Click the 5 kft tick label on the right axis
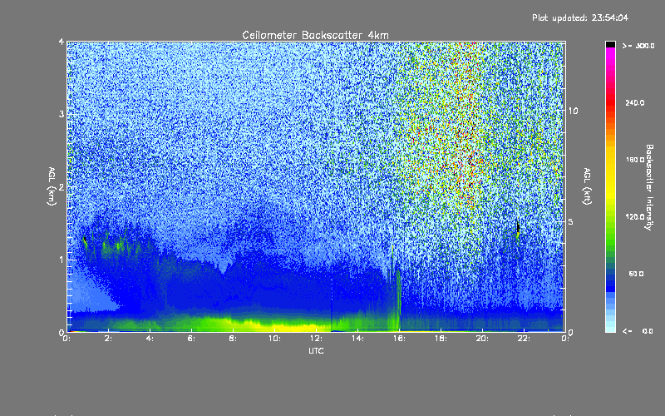Image resolution: width=665 pixels, height=416 pixels. (571, 222)
